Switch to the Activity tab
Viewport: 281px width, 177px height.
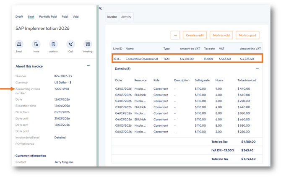click(x=126, y=17)
